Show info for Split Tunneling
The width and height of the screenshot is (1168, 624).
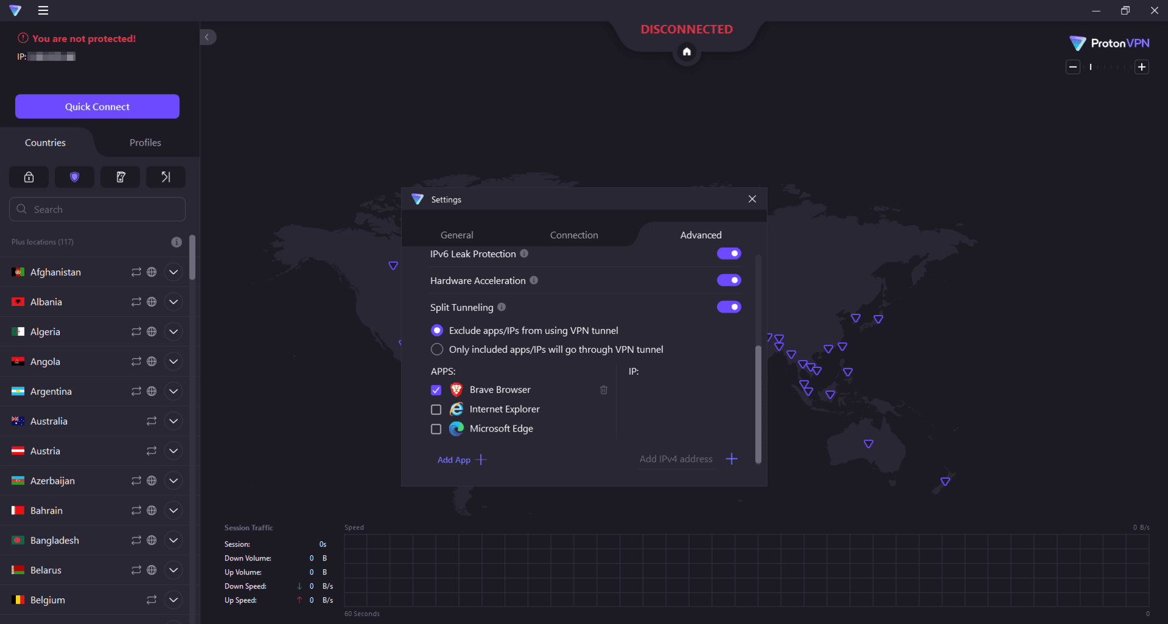point(501,307)
